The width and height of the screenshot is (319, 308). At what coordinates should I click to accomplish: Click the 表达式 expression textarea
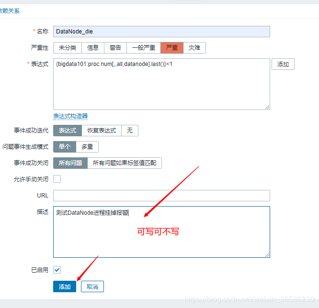[161, 84]
